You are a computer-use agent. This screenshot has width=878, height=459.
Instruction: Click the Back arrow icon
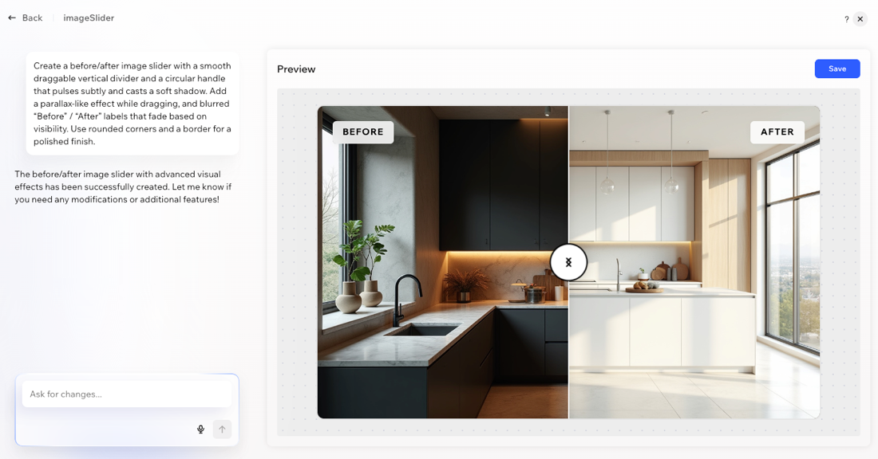tap(12, 18)
